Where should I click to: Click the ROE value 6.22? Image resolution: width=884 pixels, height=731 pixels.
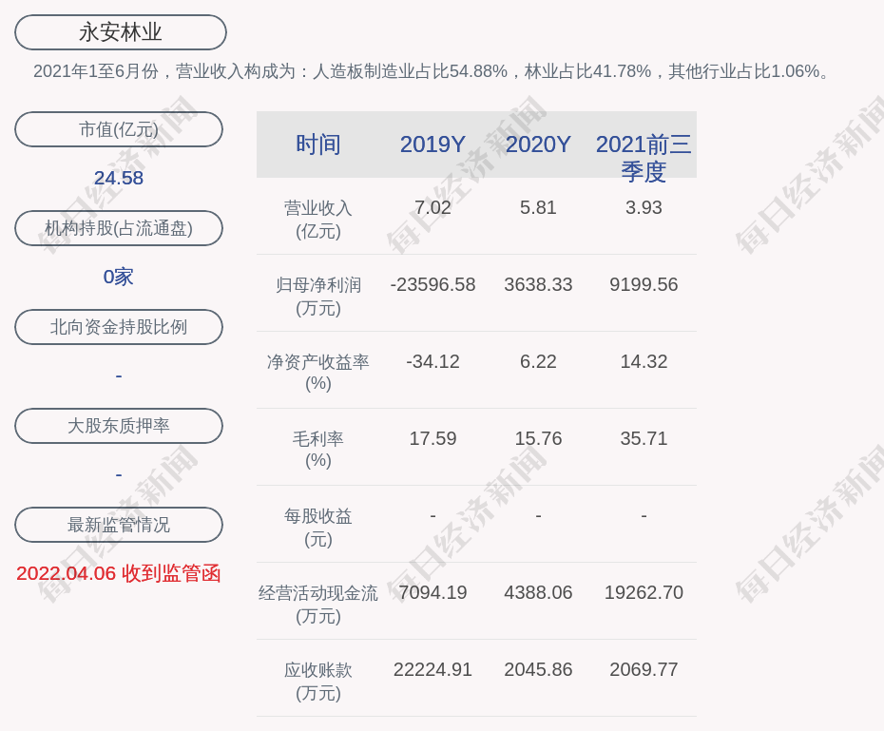point(538,361)
